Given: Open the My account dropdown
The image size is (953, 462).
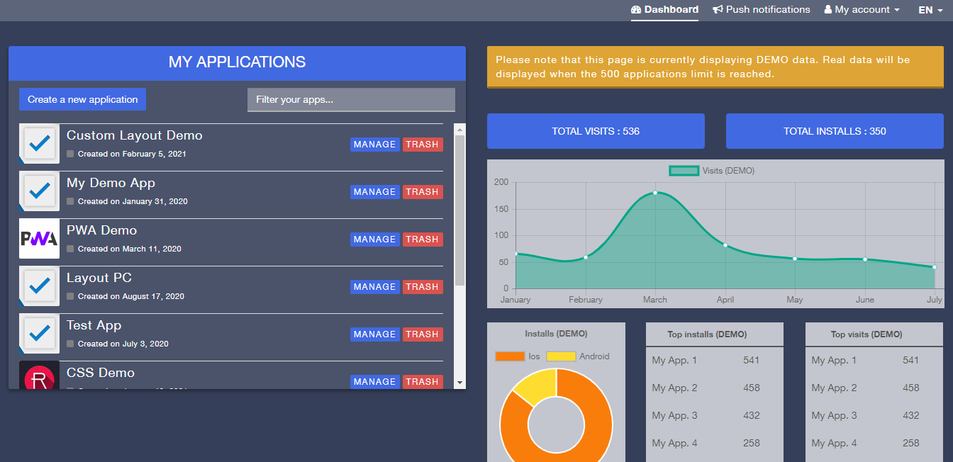Looking at the screenshot, I should [x=862, y=10].
